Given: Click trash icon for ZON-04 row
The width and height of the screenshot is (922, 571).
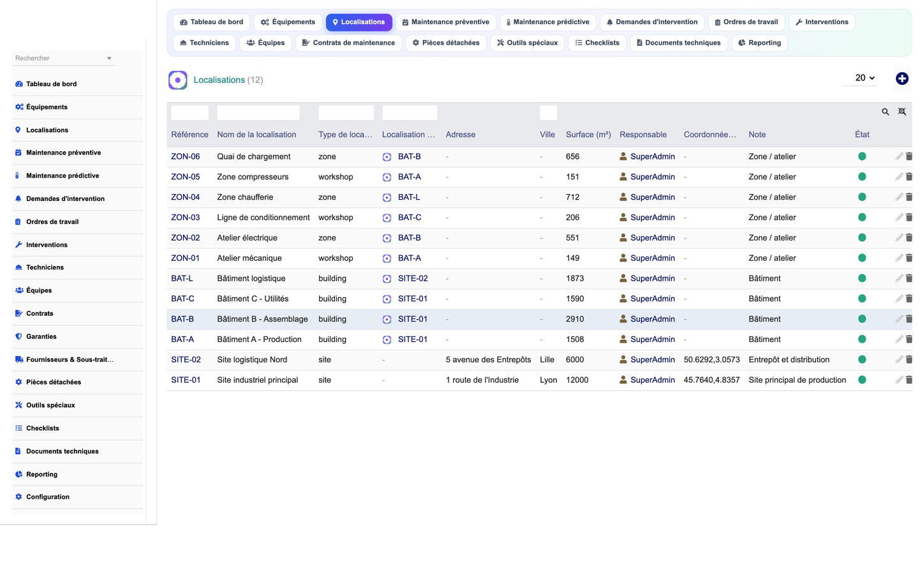Looking at the screenshot, I should 909,197.
